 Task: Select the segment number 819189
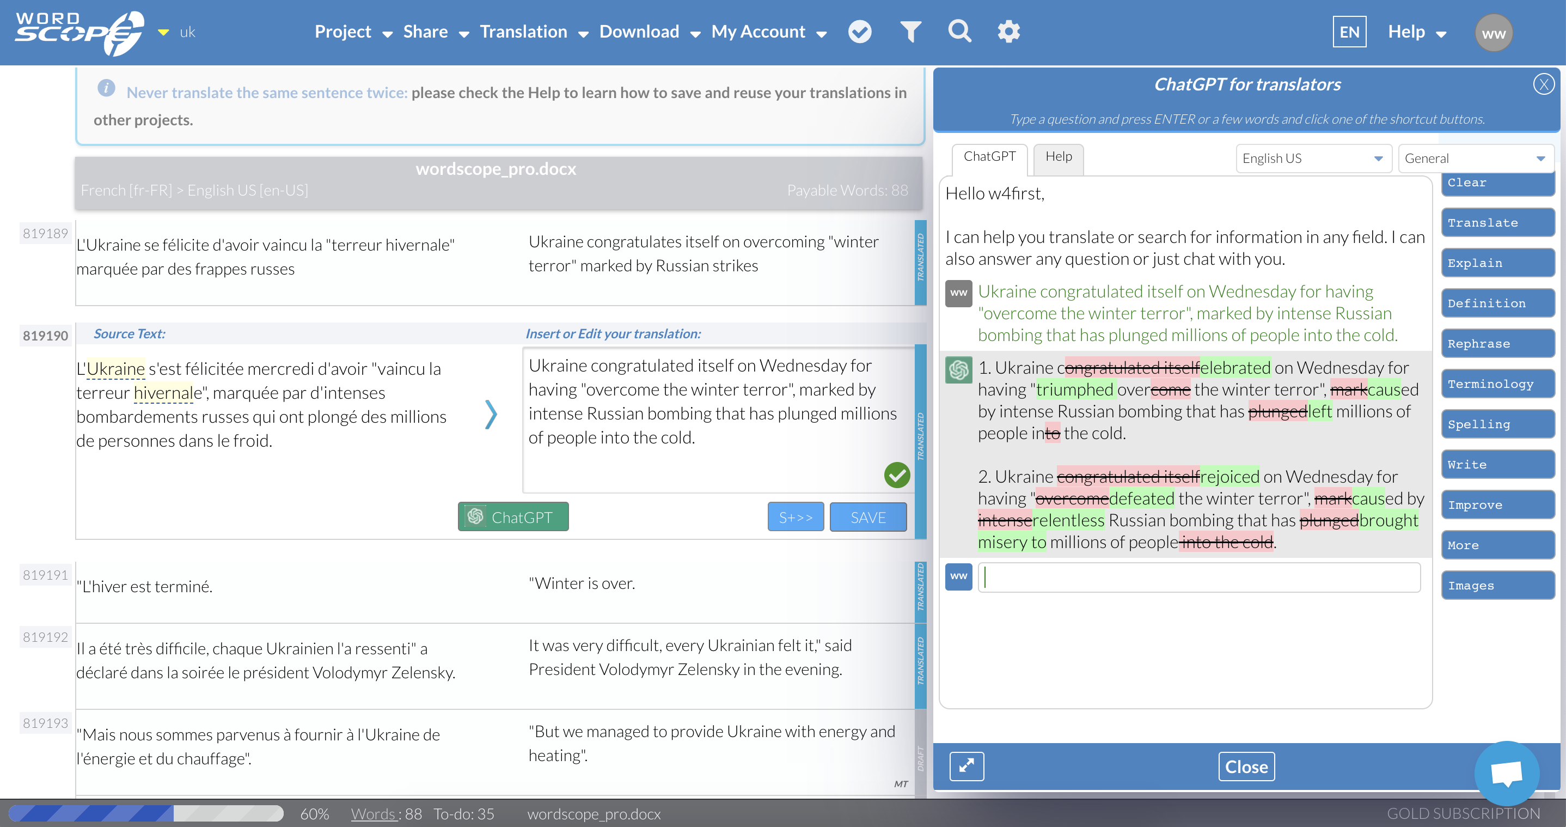point(45,234)
